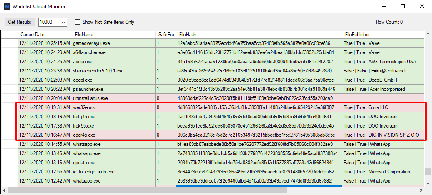Viewport: 432px width, 195px height.
Task: Click the FilePublisher column header
Action: point(357,35)
